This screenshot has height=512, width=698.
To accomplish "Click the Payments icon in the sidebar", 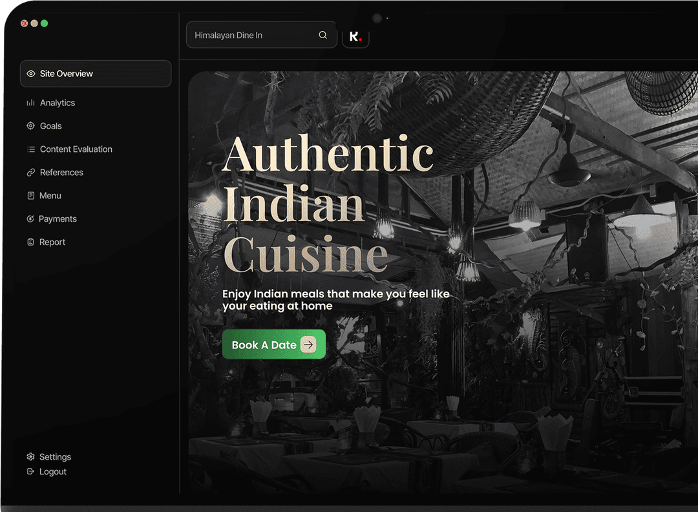I will pyautogui.click(x=30, y=219).
